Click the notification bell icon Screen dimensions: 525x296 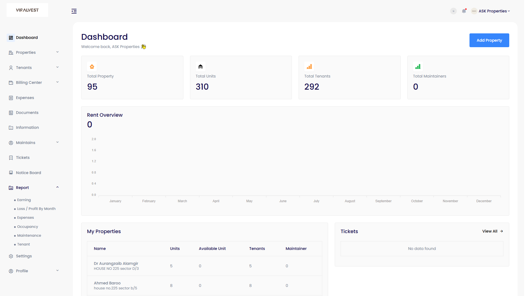pyautogui.click(x=464, y=11)
